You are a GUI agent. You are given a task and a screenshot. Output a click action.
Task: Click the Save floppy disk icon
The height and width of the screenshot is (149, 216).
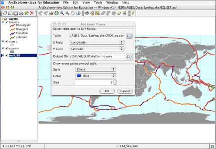(16, 13)
